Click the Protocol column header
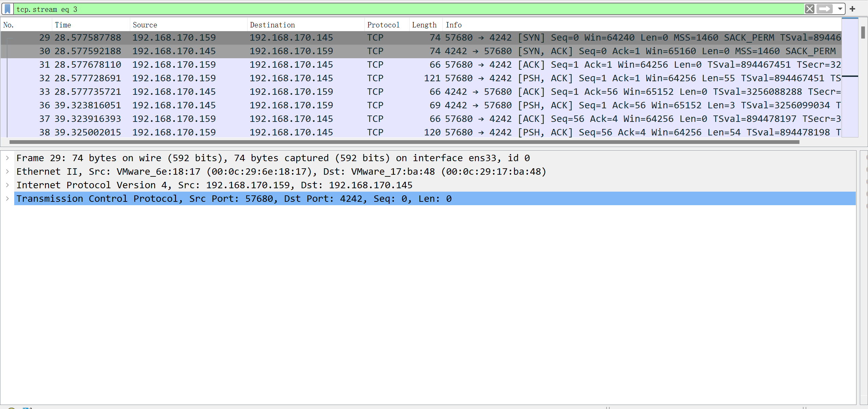This screenshot has width=868, height=409. (383, 25)
